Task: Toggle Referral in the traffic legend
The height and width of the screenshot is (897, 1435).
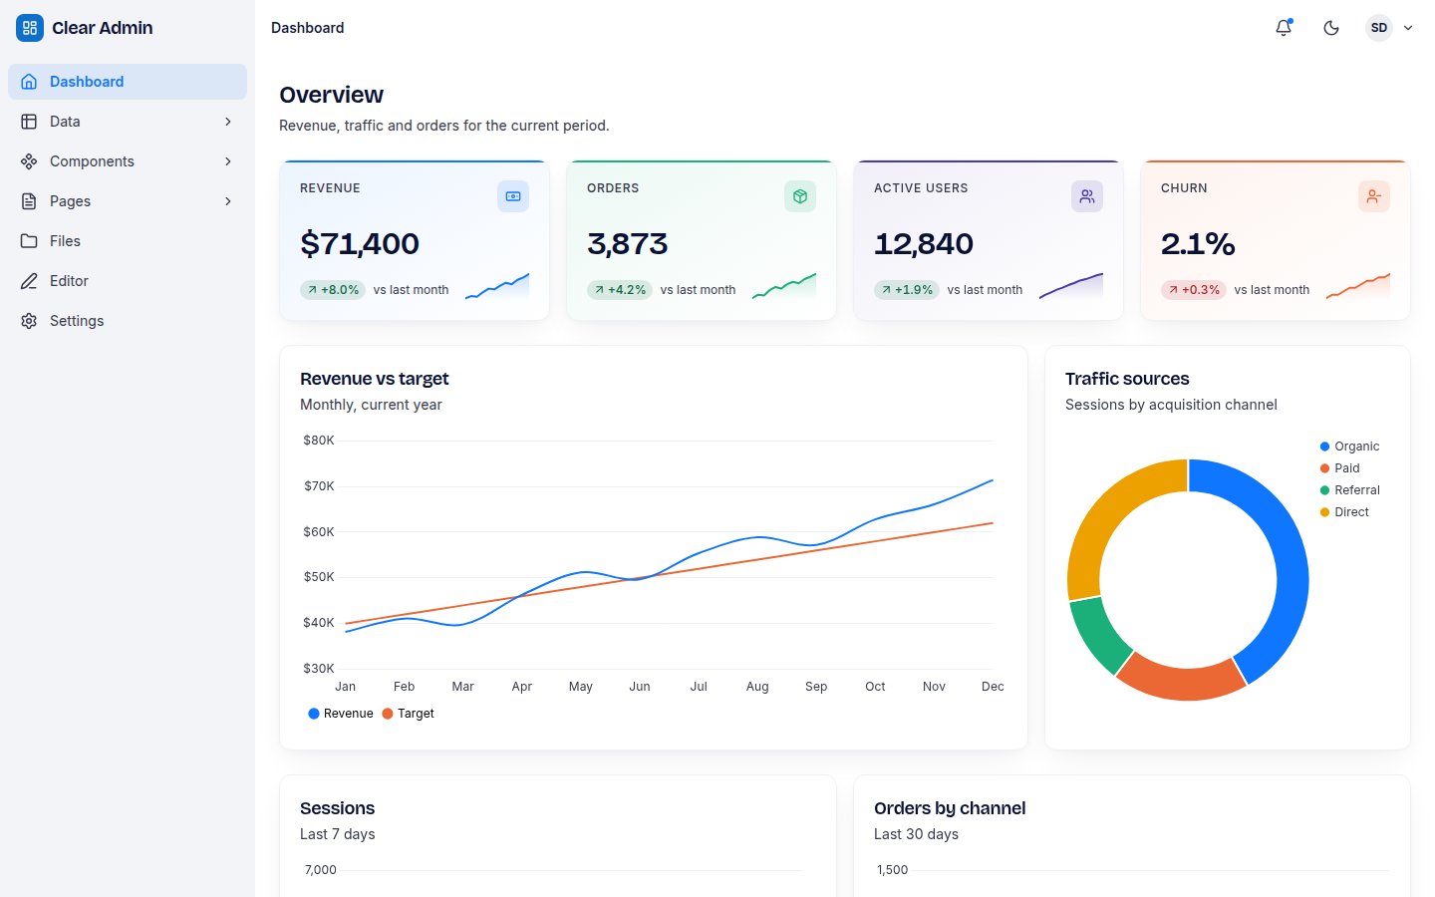Action: (1349, 490)
